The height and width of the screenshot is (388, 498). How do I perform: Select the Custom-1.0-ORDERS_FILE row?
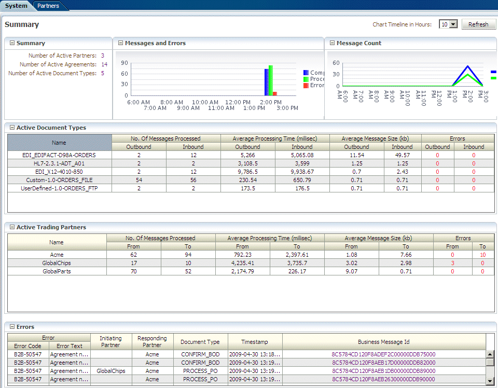point(59,180)
